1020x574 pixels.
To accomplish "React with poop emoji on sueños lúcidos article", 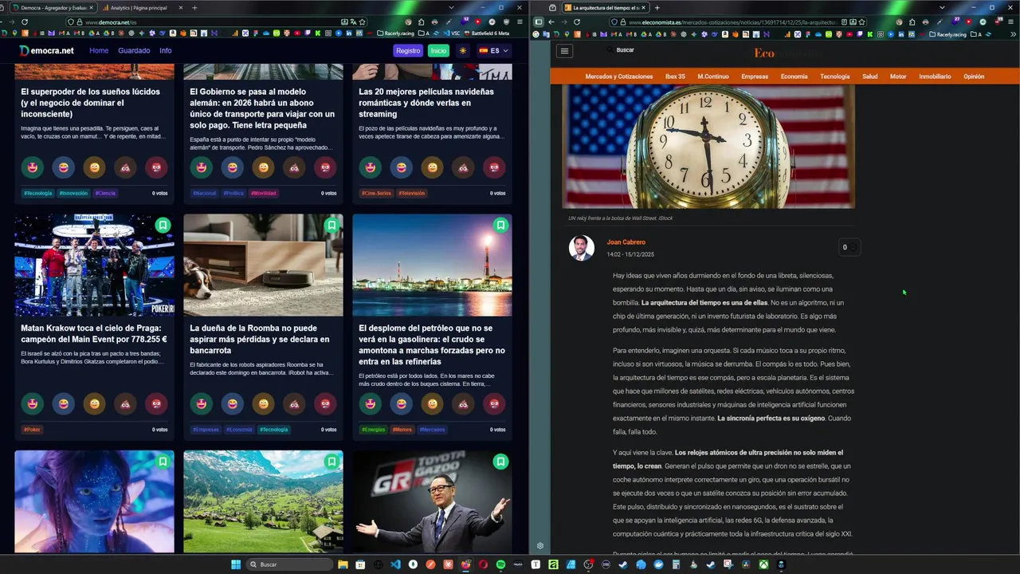I will tap(125, 167).
